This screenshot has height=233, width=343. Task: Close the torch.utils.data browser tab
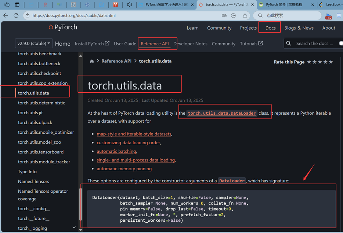tap(252, 5)
